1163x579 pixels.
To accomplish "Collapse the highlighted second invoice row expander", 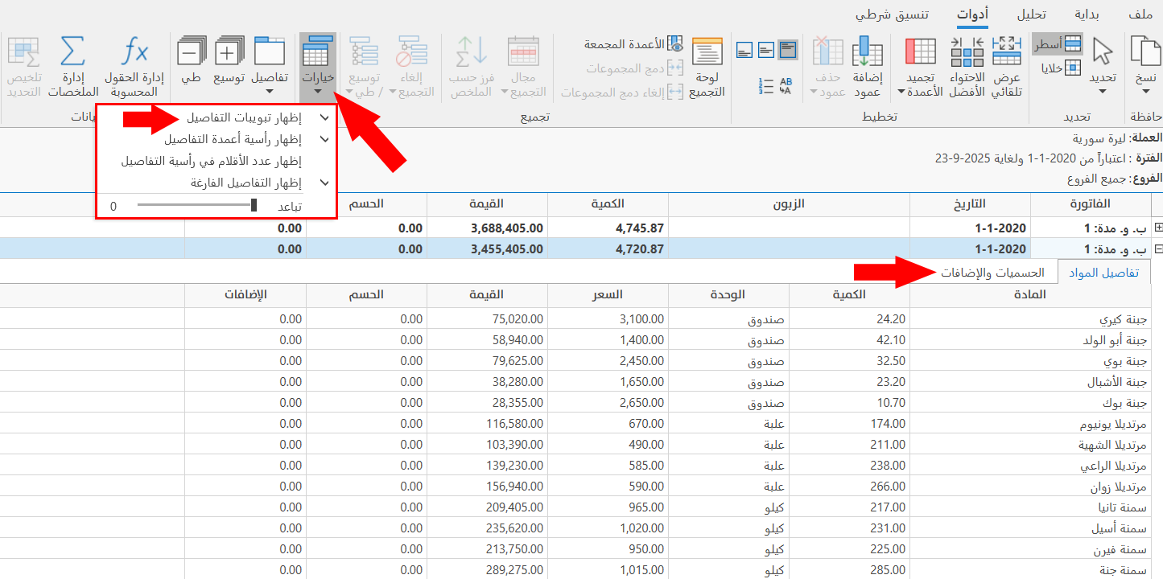I will tap(1159, 249).
